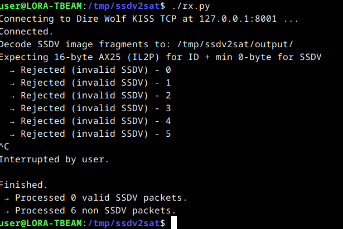Click the 'Finished.' line

[x=23, y=185]
